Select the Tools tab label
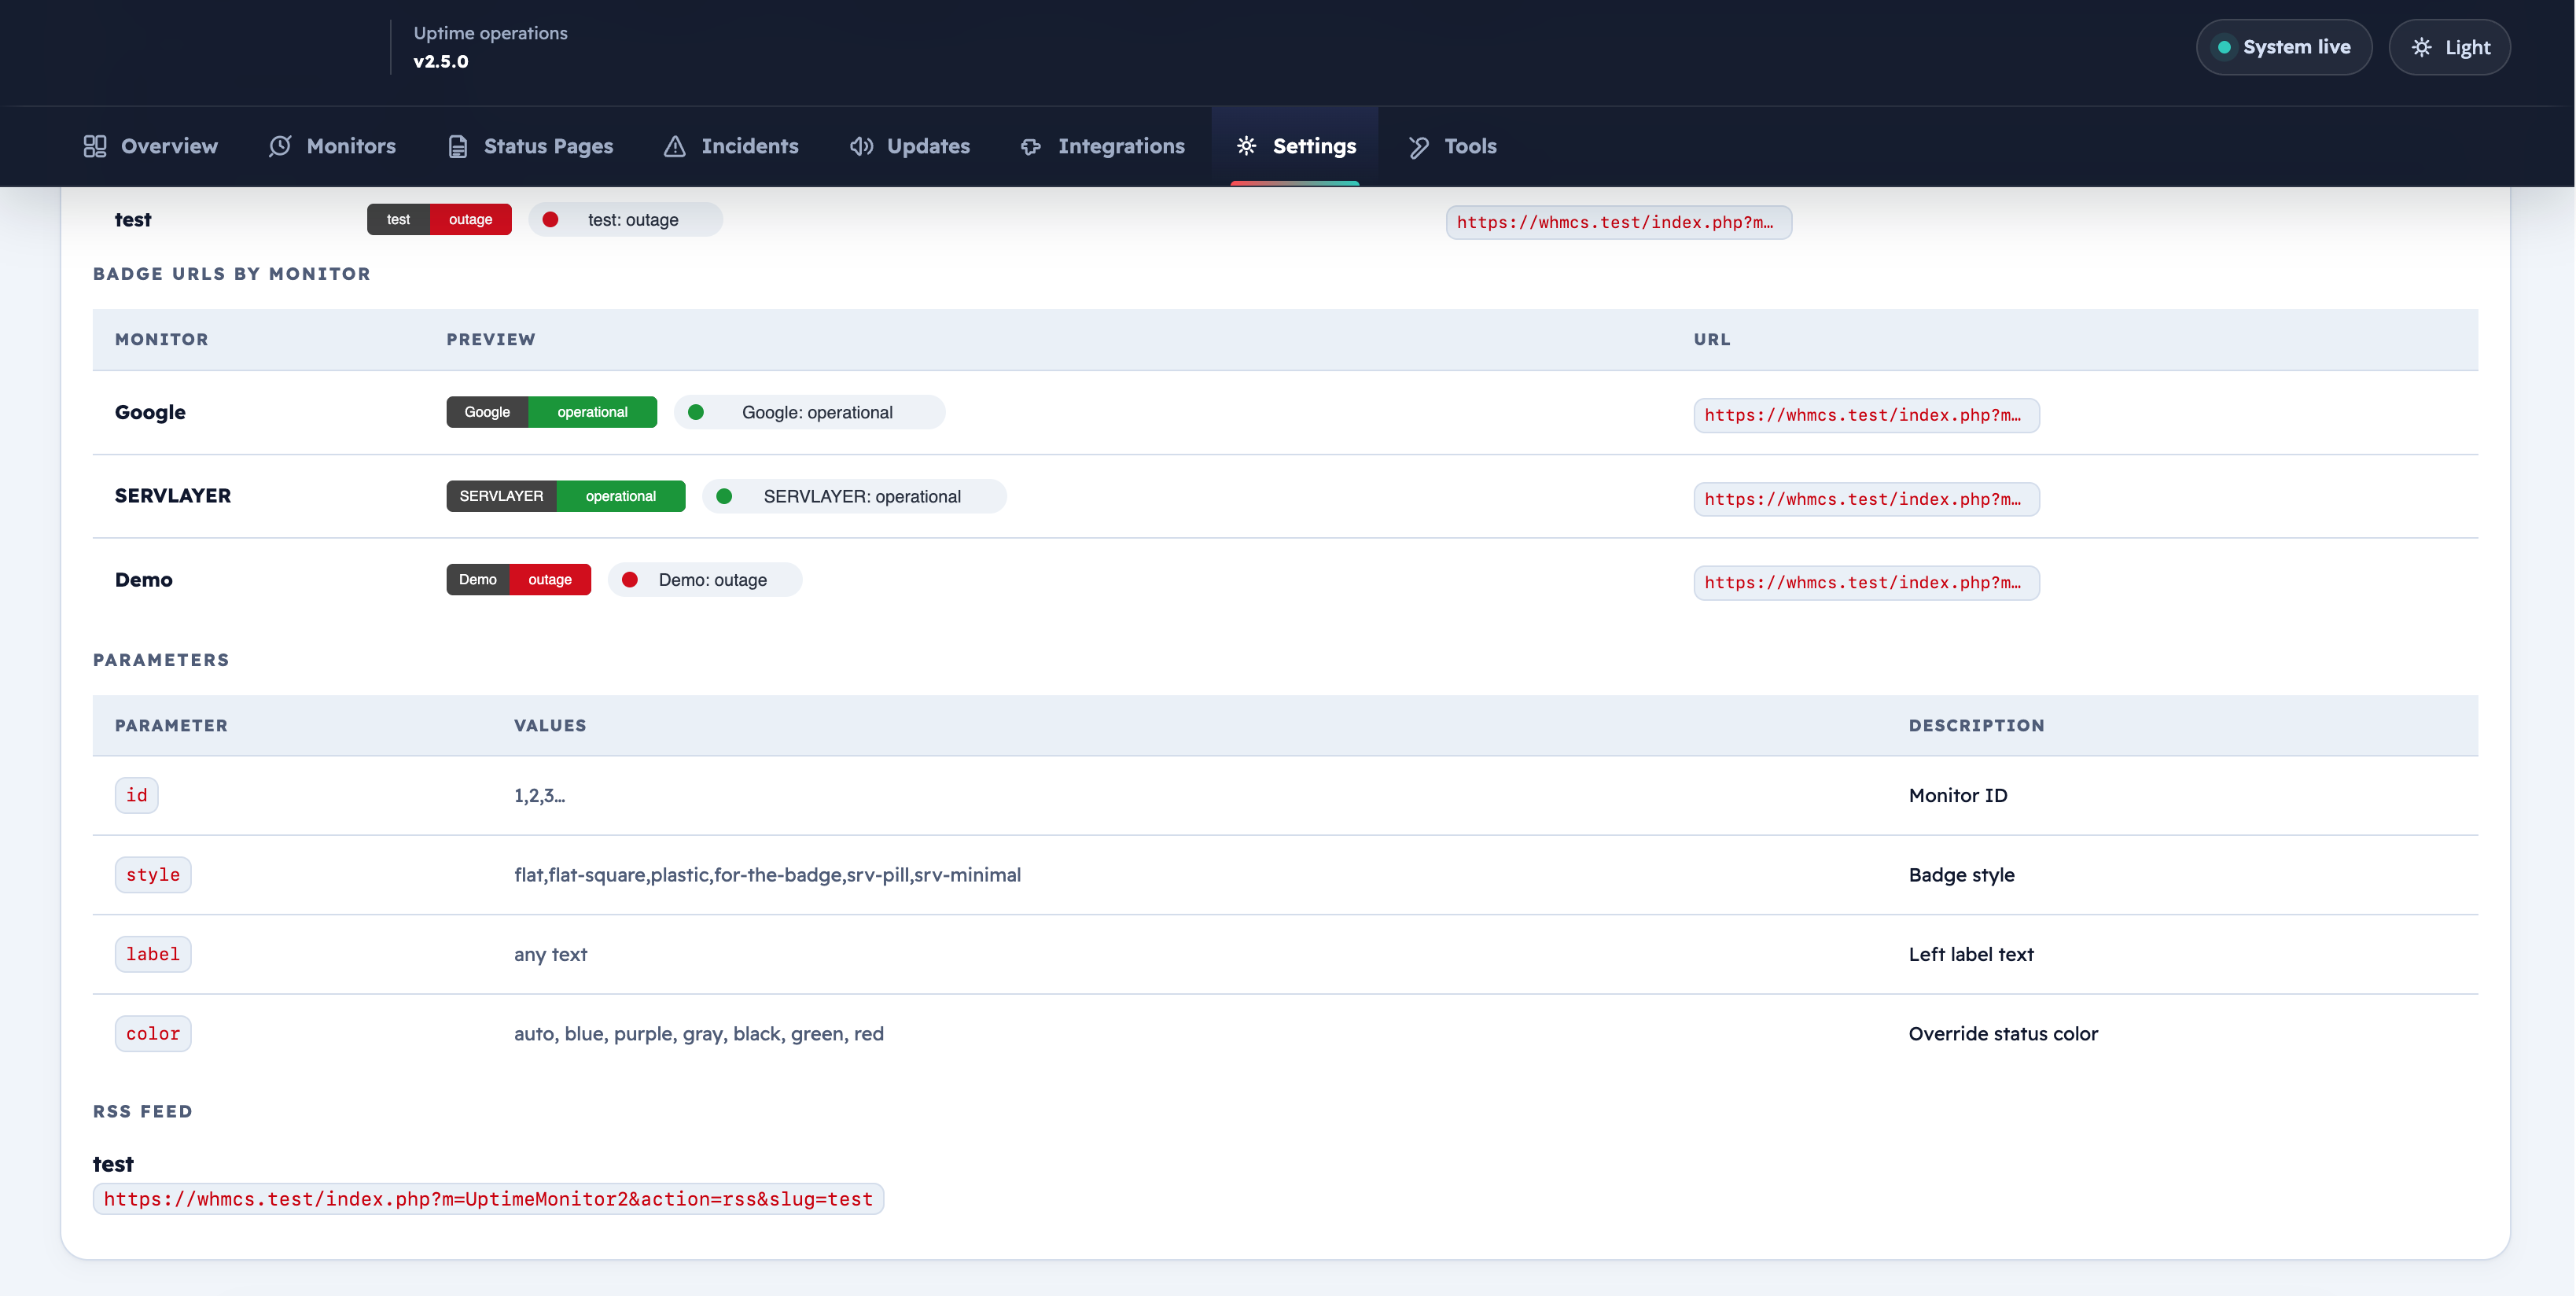 (1470, 146)
